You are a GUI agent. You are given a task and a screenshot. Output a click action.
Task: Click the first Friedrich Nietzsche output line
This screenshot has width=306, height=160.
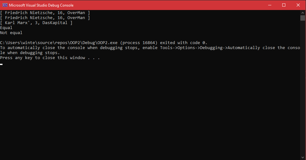tap(45, 13)
